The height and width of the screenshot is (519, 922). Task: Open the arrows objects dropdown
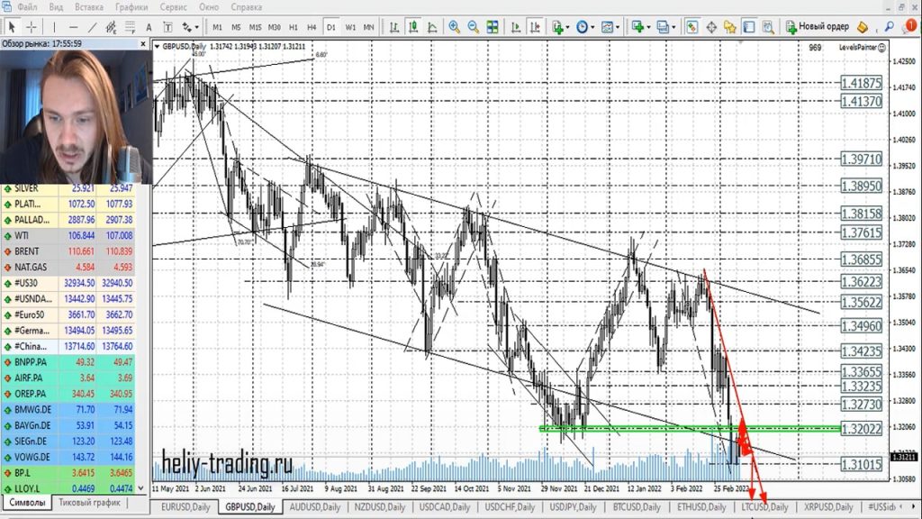191,27
